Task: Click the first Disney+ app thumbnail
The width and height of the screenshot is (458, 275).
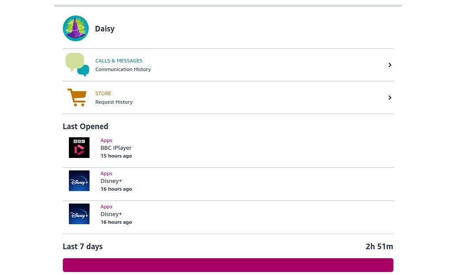Action: point(79,181)
